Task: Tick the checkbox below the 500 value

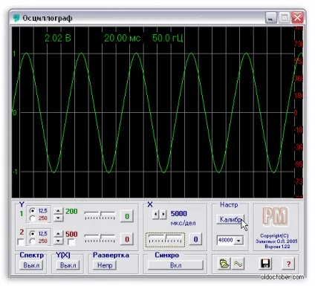Action: tap(71, 242)
